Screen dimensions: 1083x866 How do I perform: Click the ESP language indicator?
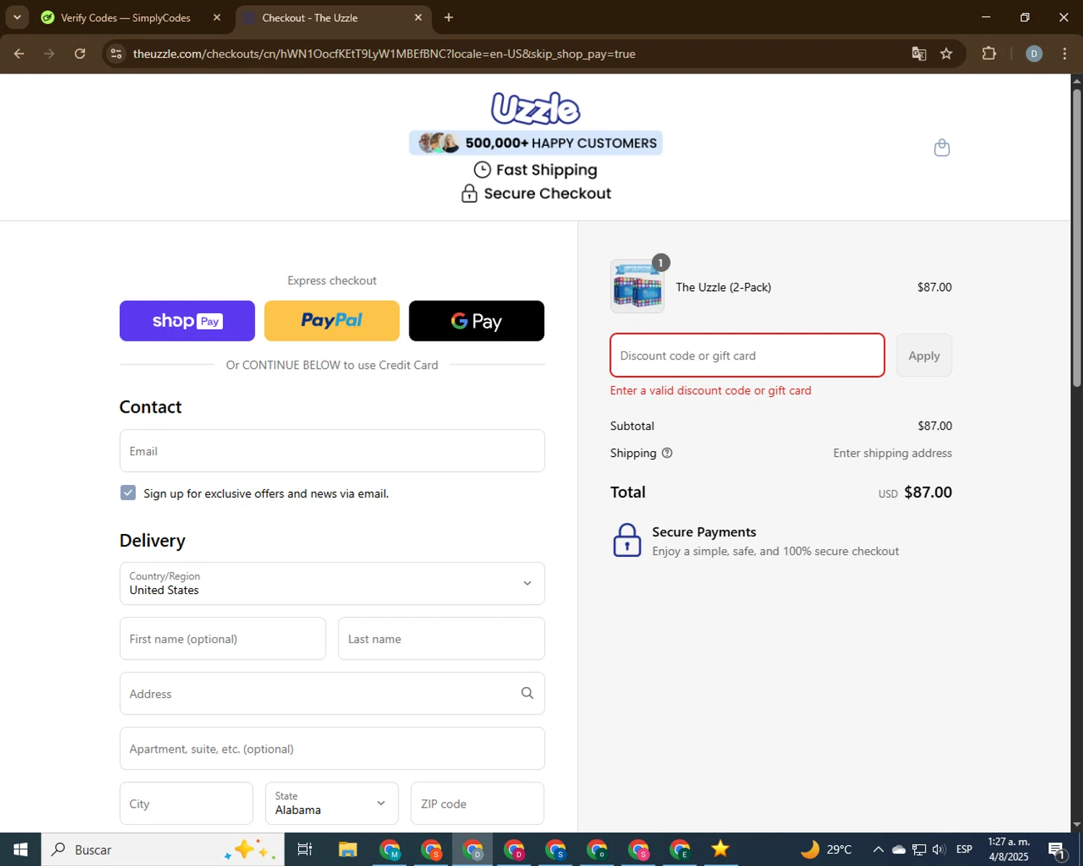tap(964, 849)
